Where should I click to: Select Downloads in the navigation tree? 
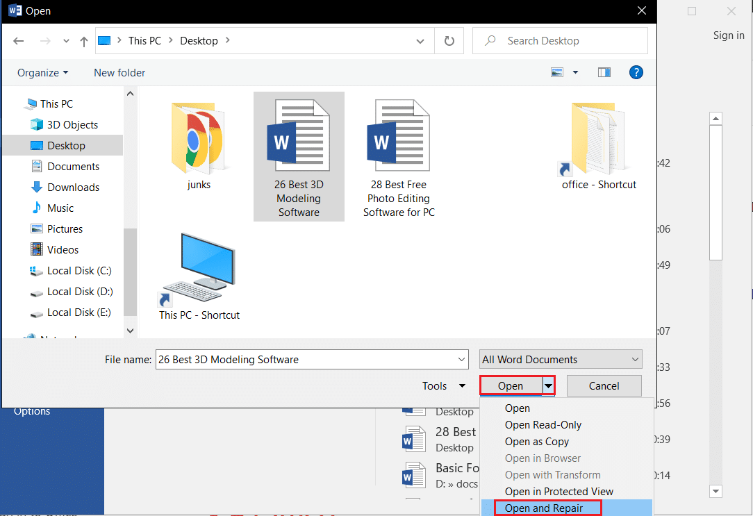click(73, 187)
